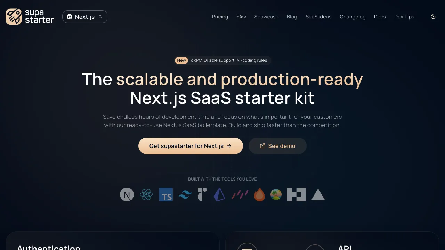Click Get supastarter for Next.js button
Image resolution: width=445 pixels, height=250 pixels.
tap(191, 146)
